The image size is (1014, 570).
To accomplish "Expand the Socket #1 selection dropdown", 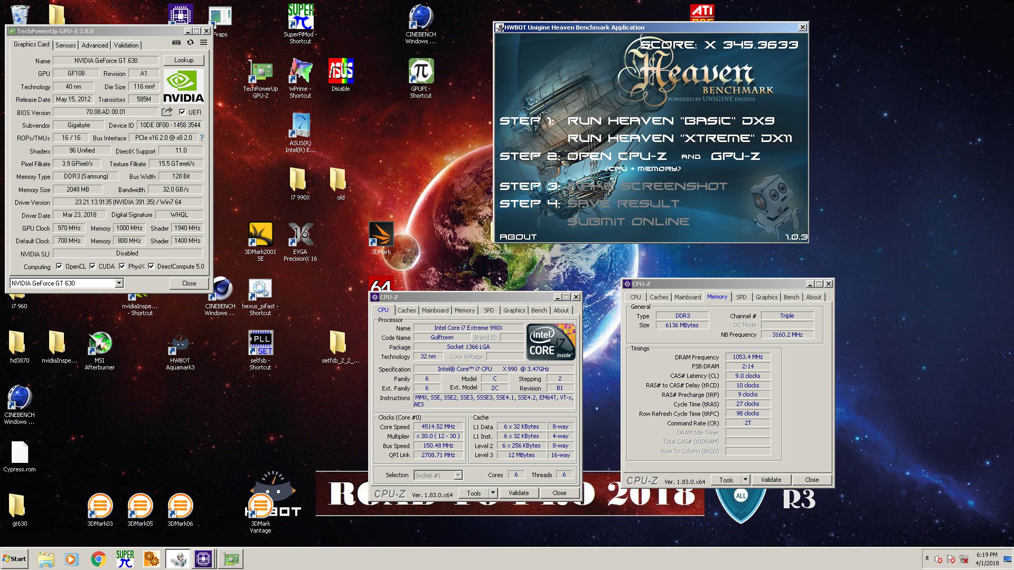I will 458,476.
